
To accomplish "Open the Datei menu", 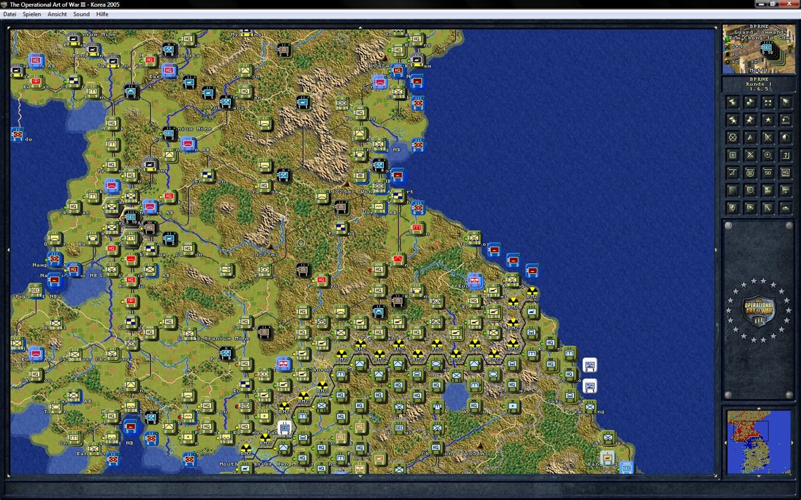I will pos(9,14).
